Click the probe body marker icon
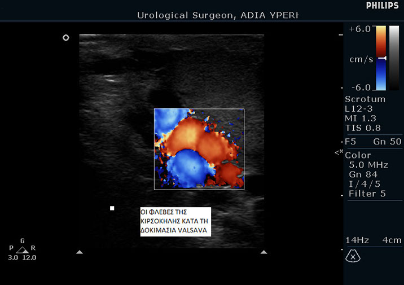The height and width of the screenshot is (285, 404). 353,256
